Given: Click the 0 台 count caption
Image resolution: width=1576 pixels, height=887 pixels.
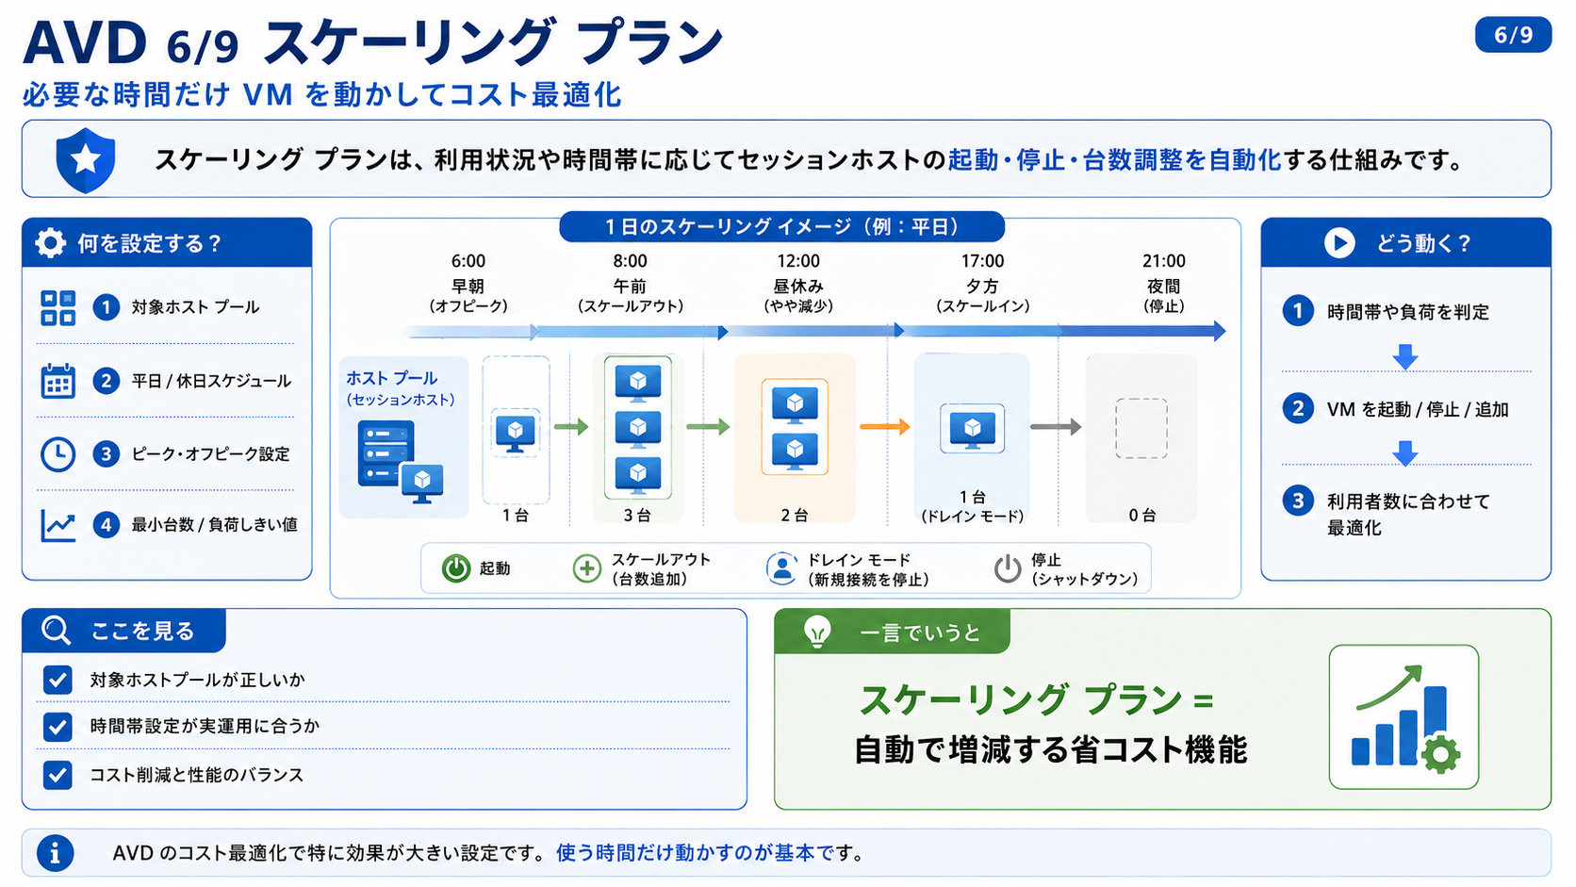Looking at the screenshot, I should [1141, 516].
